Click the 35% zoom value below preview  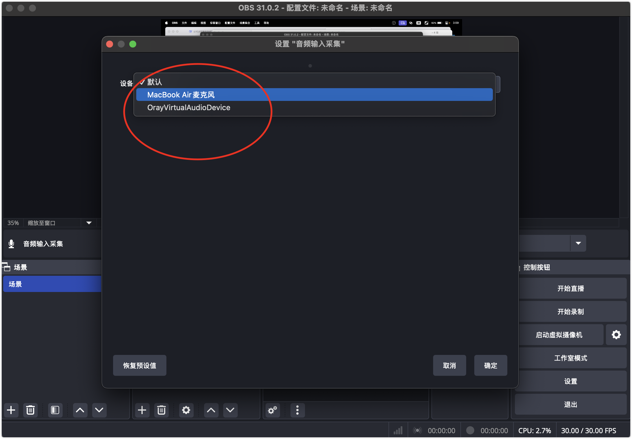pos(13,223)
